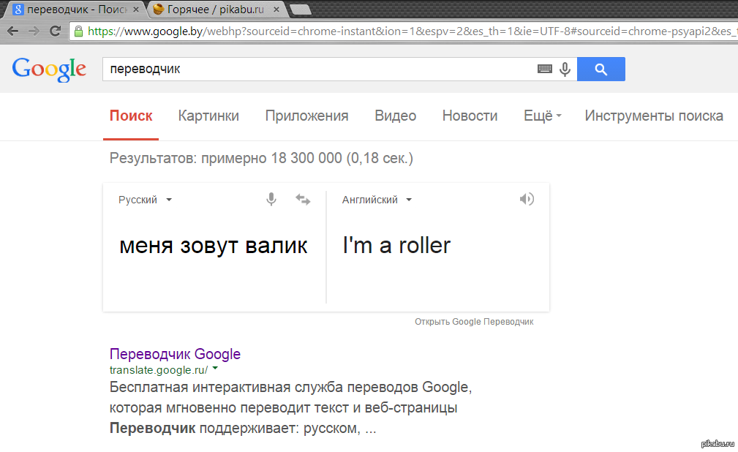Viewport: 738px width, 452px height.
Task: Click the translated text I'm a roller
Action: pyautogui.click(x=396, y=245)
